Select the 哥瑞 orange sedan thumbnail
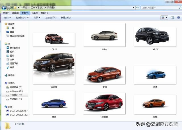 (104, 75)
